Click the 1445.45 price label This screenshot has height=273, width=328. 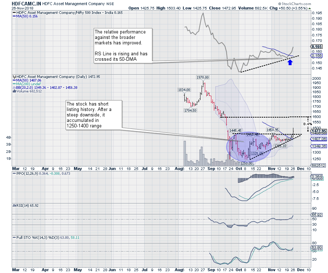235,131
